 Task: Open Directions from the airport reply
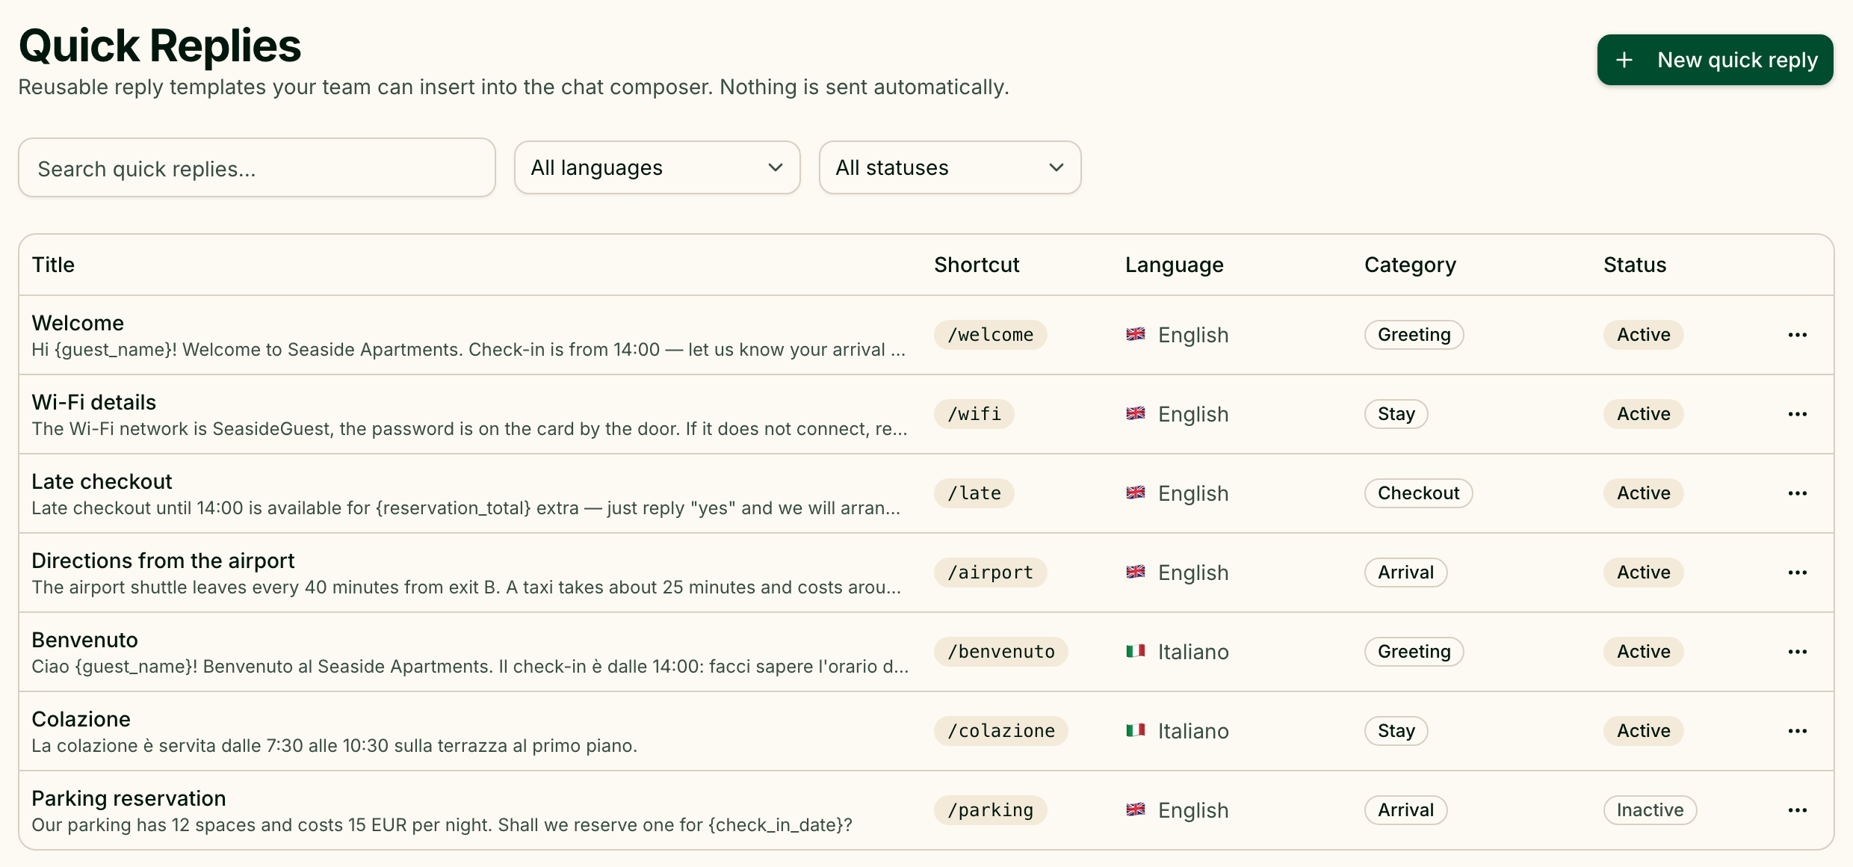pyautogui.click(x=163, y=561)
